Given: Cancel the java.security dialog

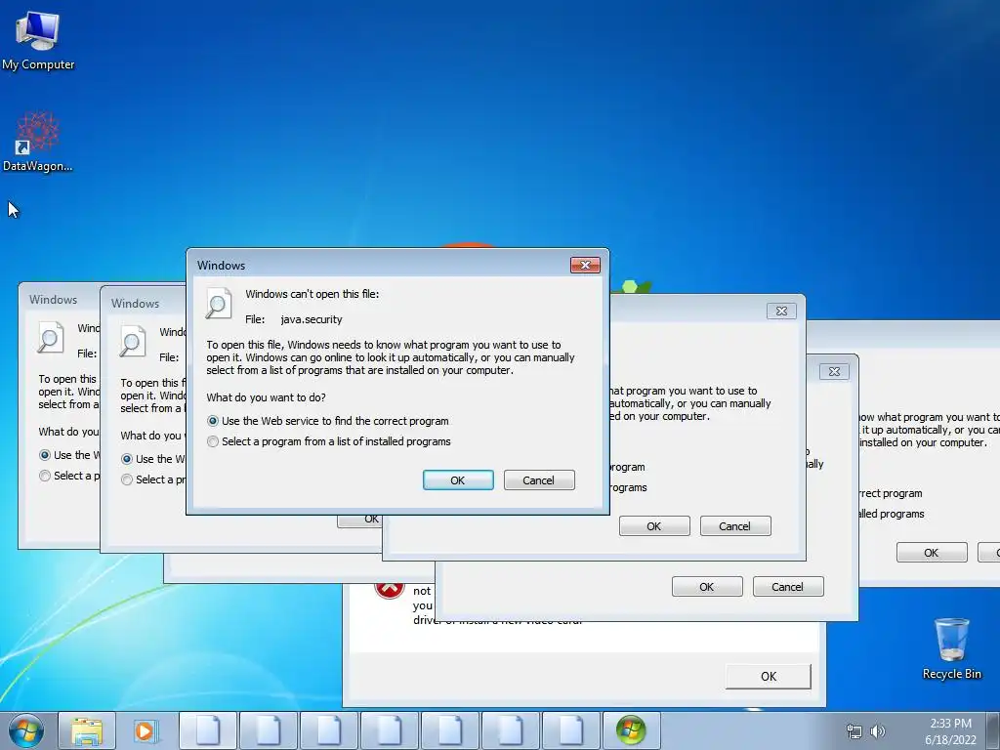Looking at the screenshot, I should tap(539, 480).
